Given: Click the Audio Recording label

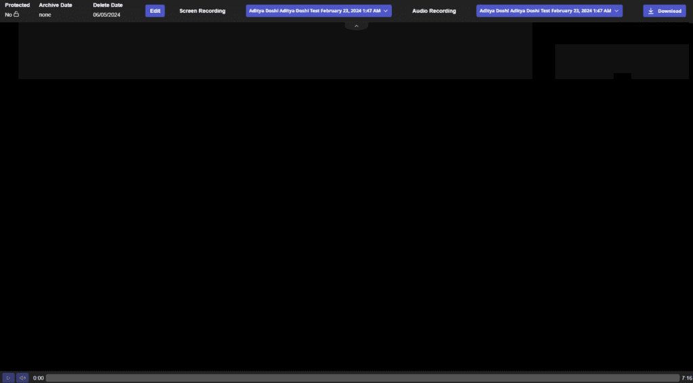Looking at the screenshot, I should (x=434, y=11).
